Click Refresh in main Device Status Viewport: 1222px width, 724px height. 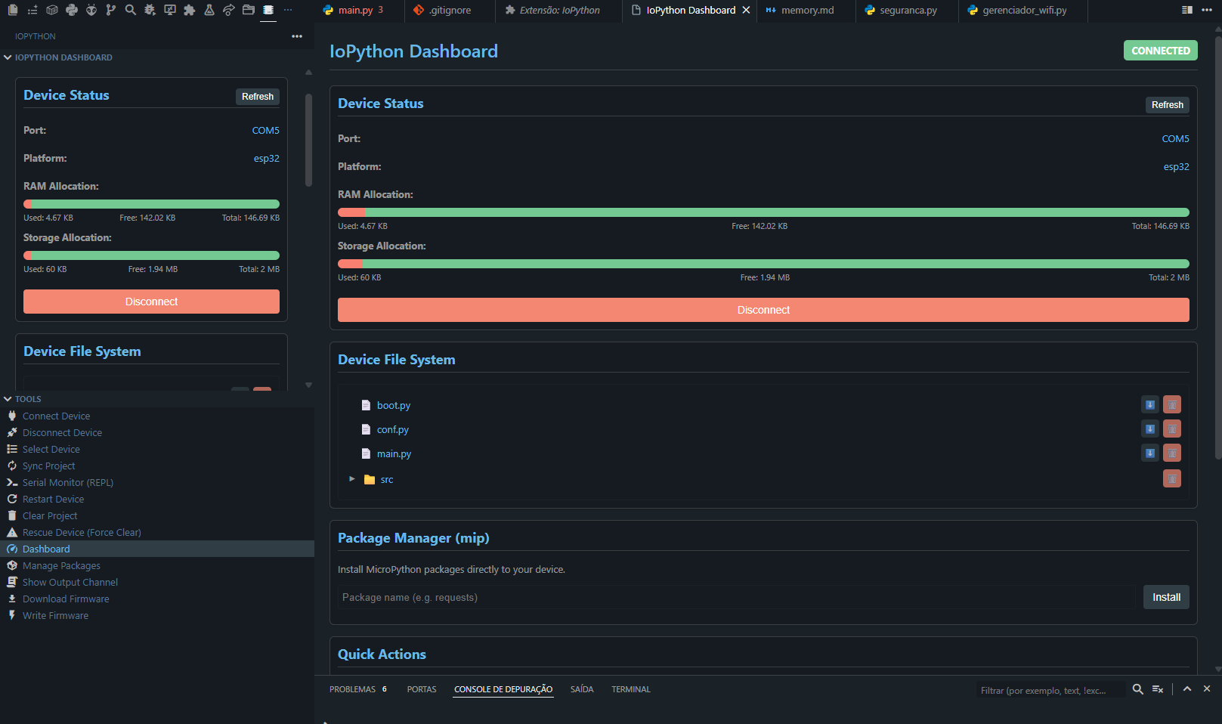(1167, 105)
